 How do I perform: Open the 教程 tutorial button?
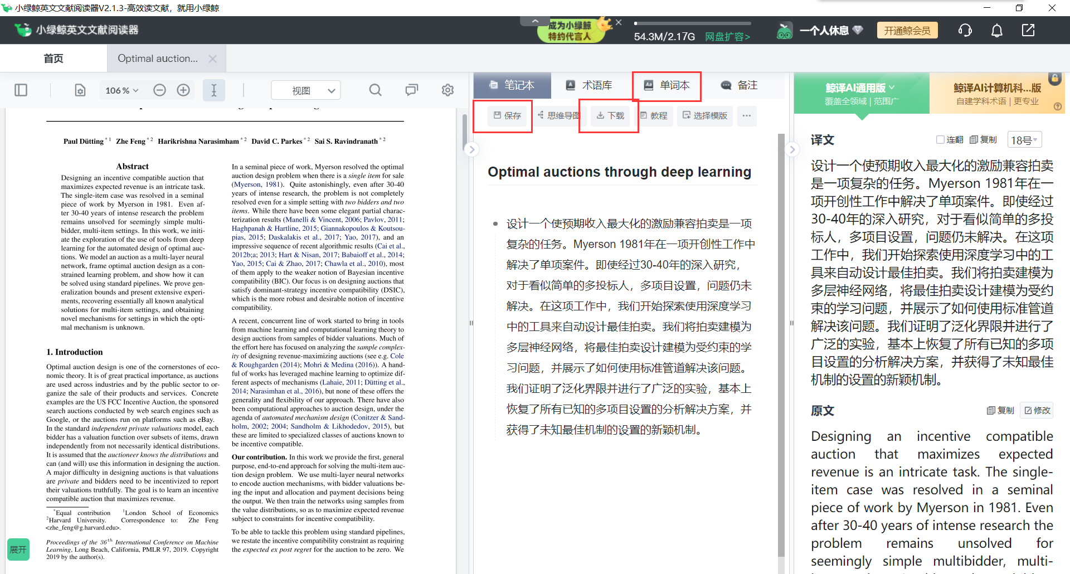click(x=654, y=116)
